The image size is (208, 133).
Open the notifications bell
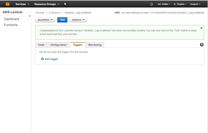pos(152,4)
